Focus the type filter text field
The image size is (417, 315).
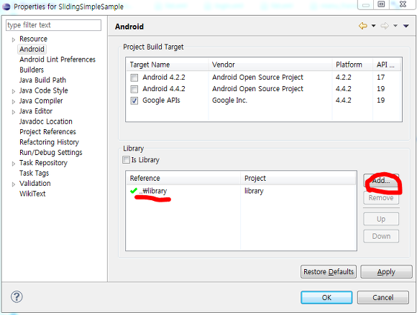coord(53,25)
